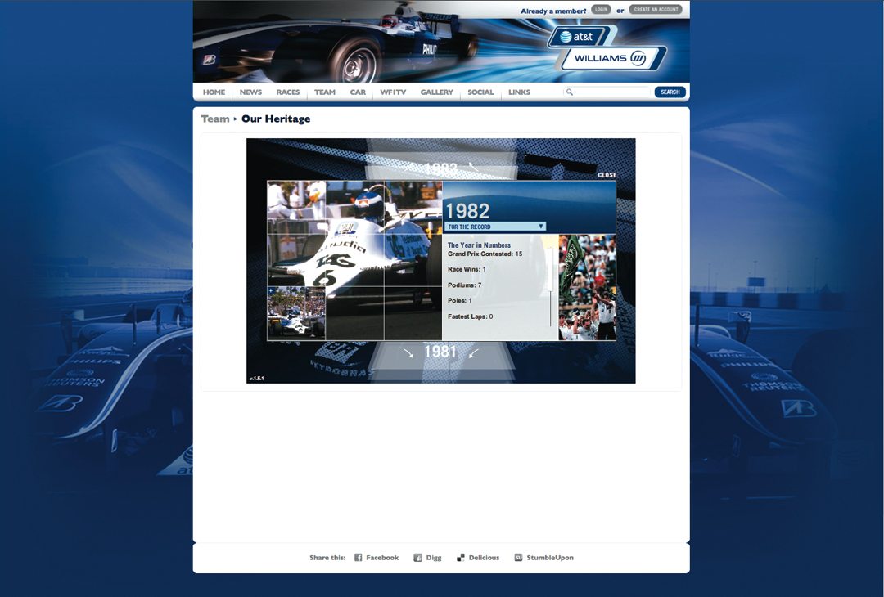Click inside the search text field

611,92
